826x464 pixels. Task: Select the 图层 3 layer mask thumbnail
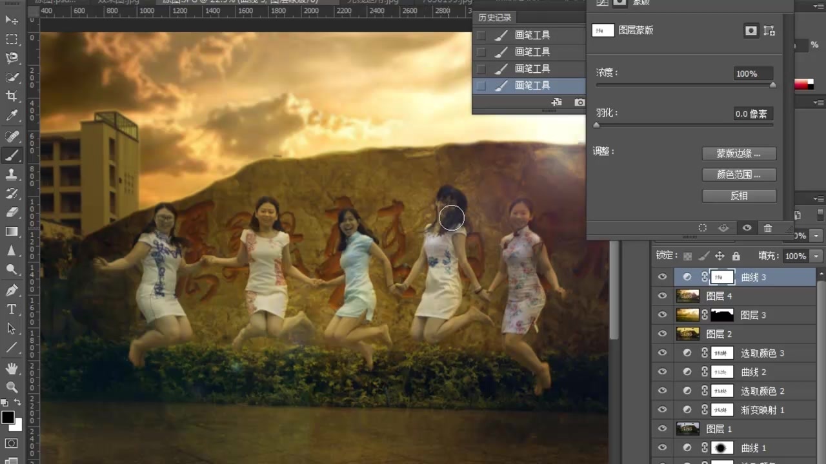(x=722, y=315)
